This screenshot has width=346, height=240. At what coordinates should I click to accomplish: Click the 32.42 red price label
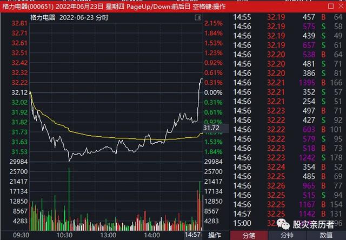coord(19,63)
